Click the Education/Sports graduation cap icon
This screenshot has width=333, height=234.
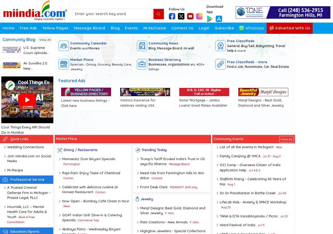(x=5, y=231)
